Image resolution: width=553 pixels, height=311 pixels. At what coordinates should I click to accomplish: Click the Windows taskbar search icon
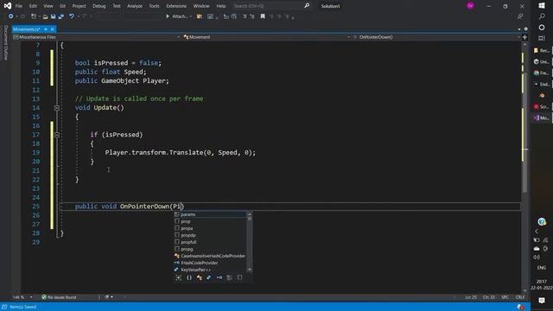[542, 16]
